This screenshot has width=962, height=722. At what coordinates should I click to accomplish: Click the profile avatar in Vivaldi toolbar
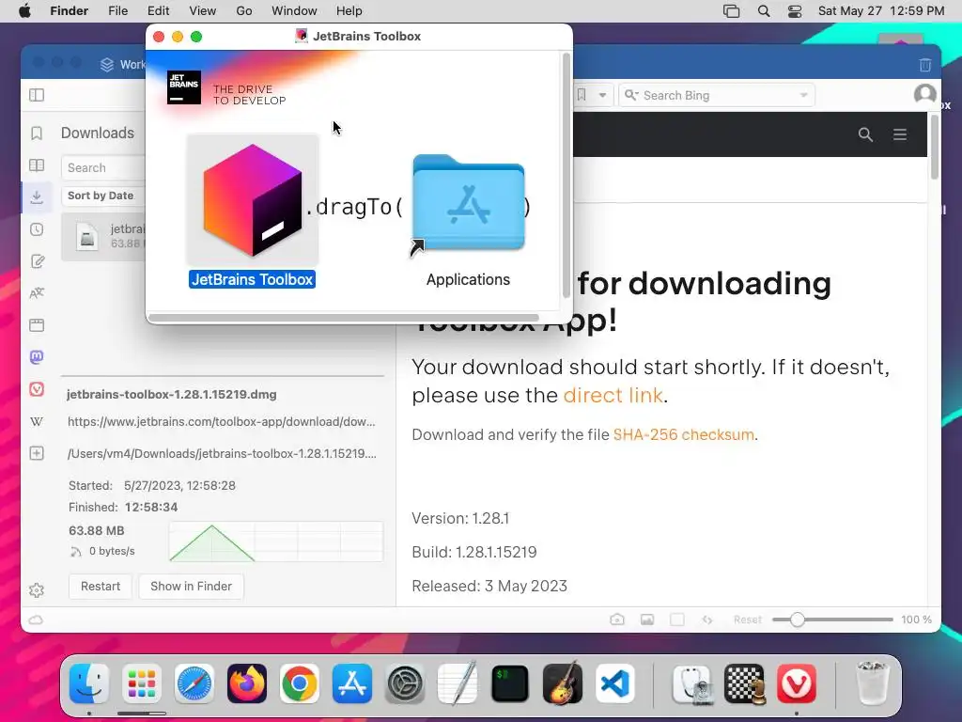tap(925, 94)
